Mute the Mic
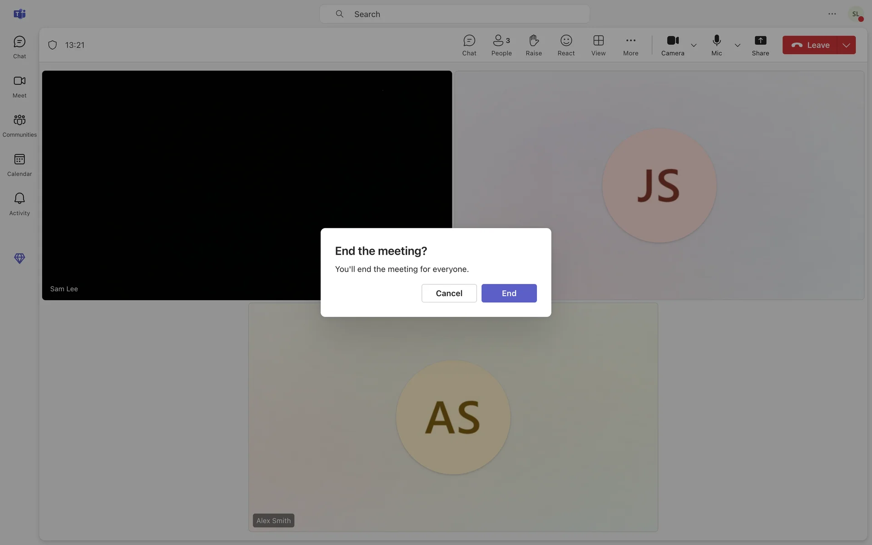 pos(716,45)
